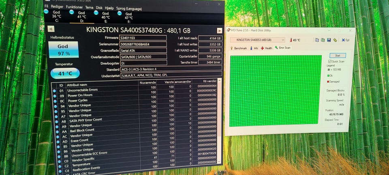Switch to Health tab in HD Tune
389x175 pixels.
[x=267, y=48]
